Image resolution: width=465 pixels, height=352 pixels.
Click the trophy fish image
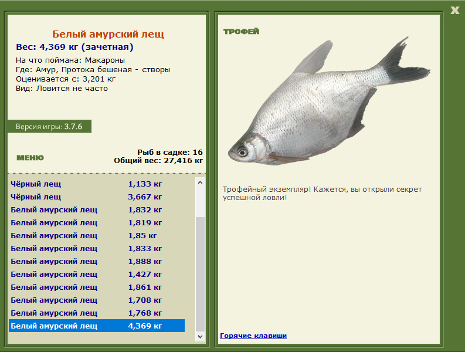[328, 101]
